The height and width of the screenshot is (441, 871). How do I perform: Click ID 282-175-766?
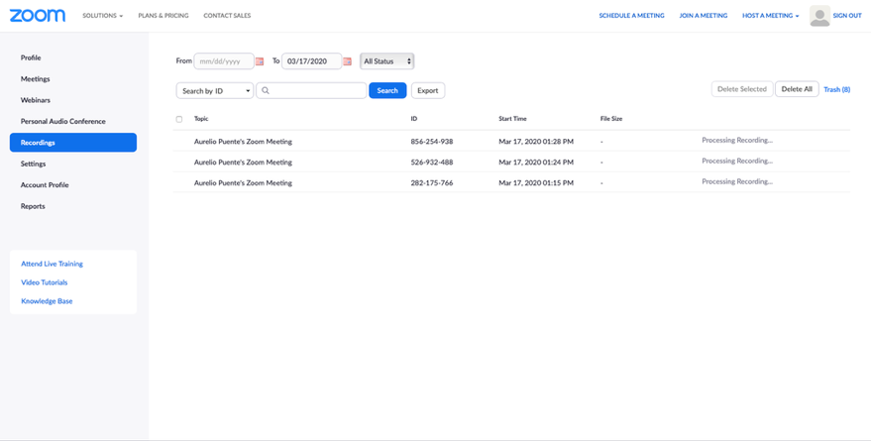[432, 182]
